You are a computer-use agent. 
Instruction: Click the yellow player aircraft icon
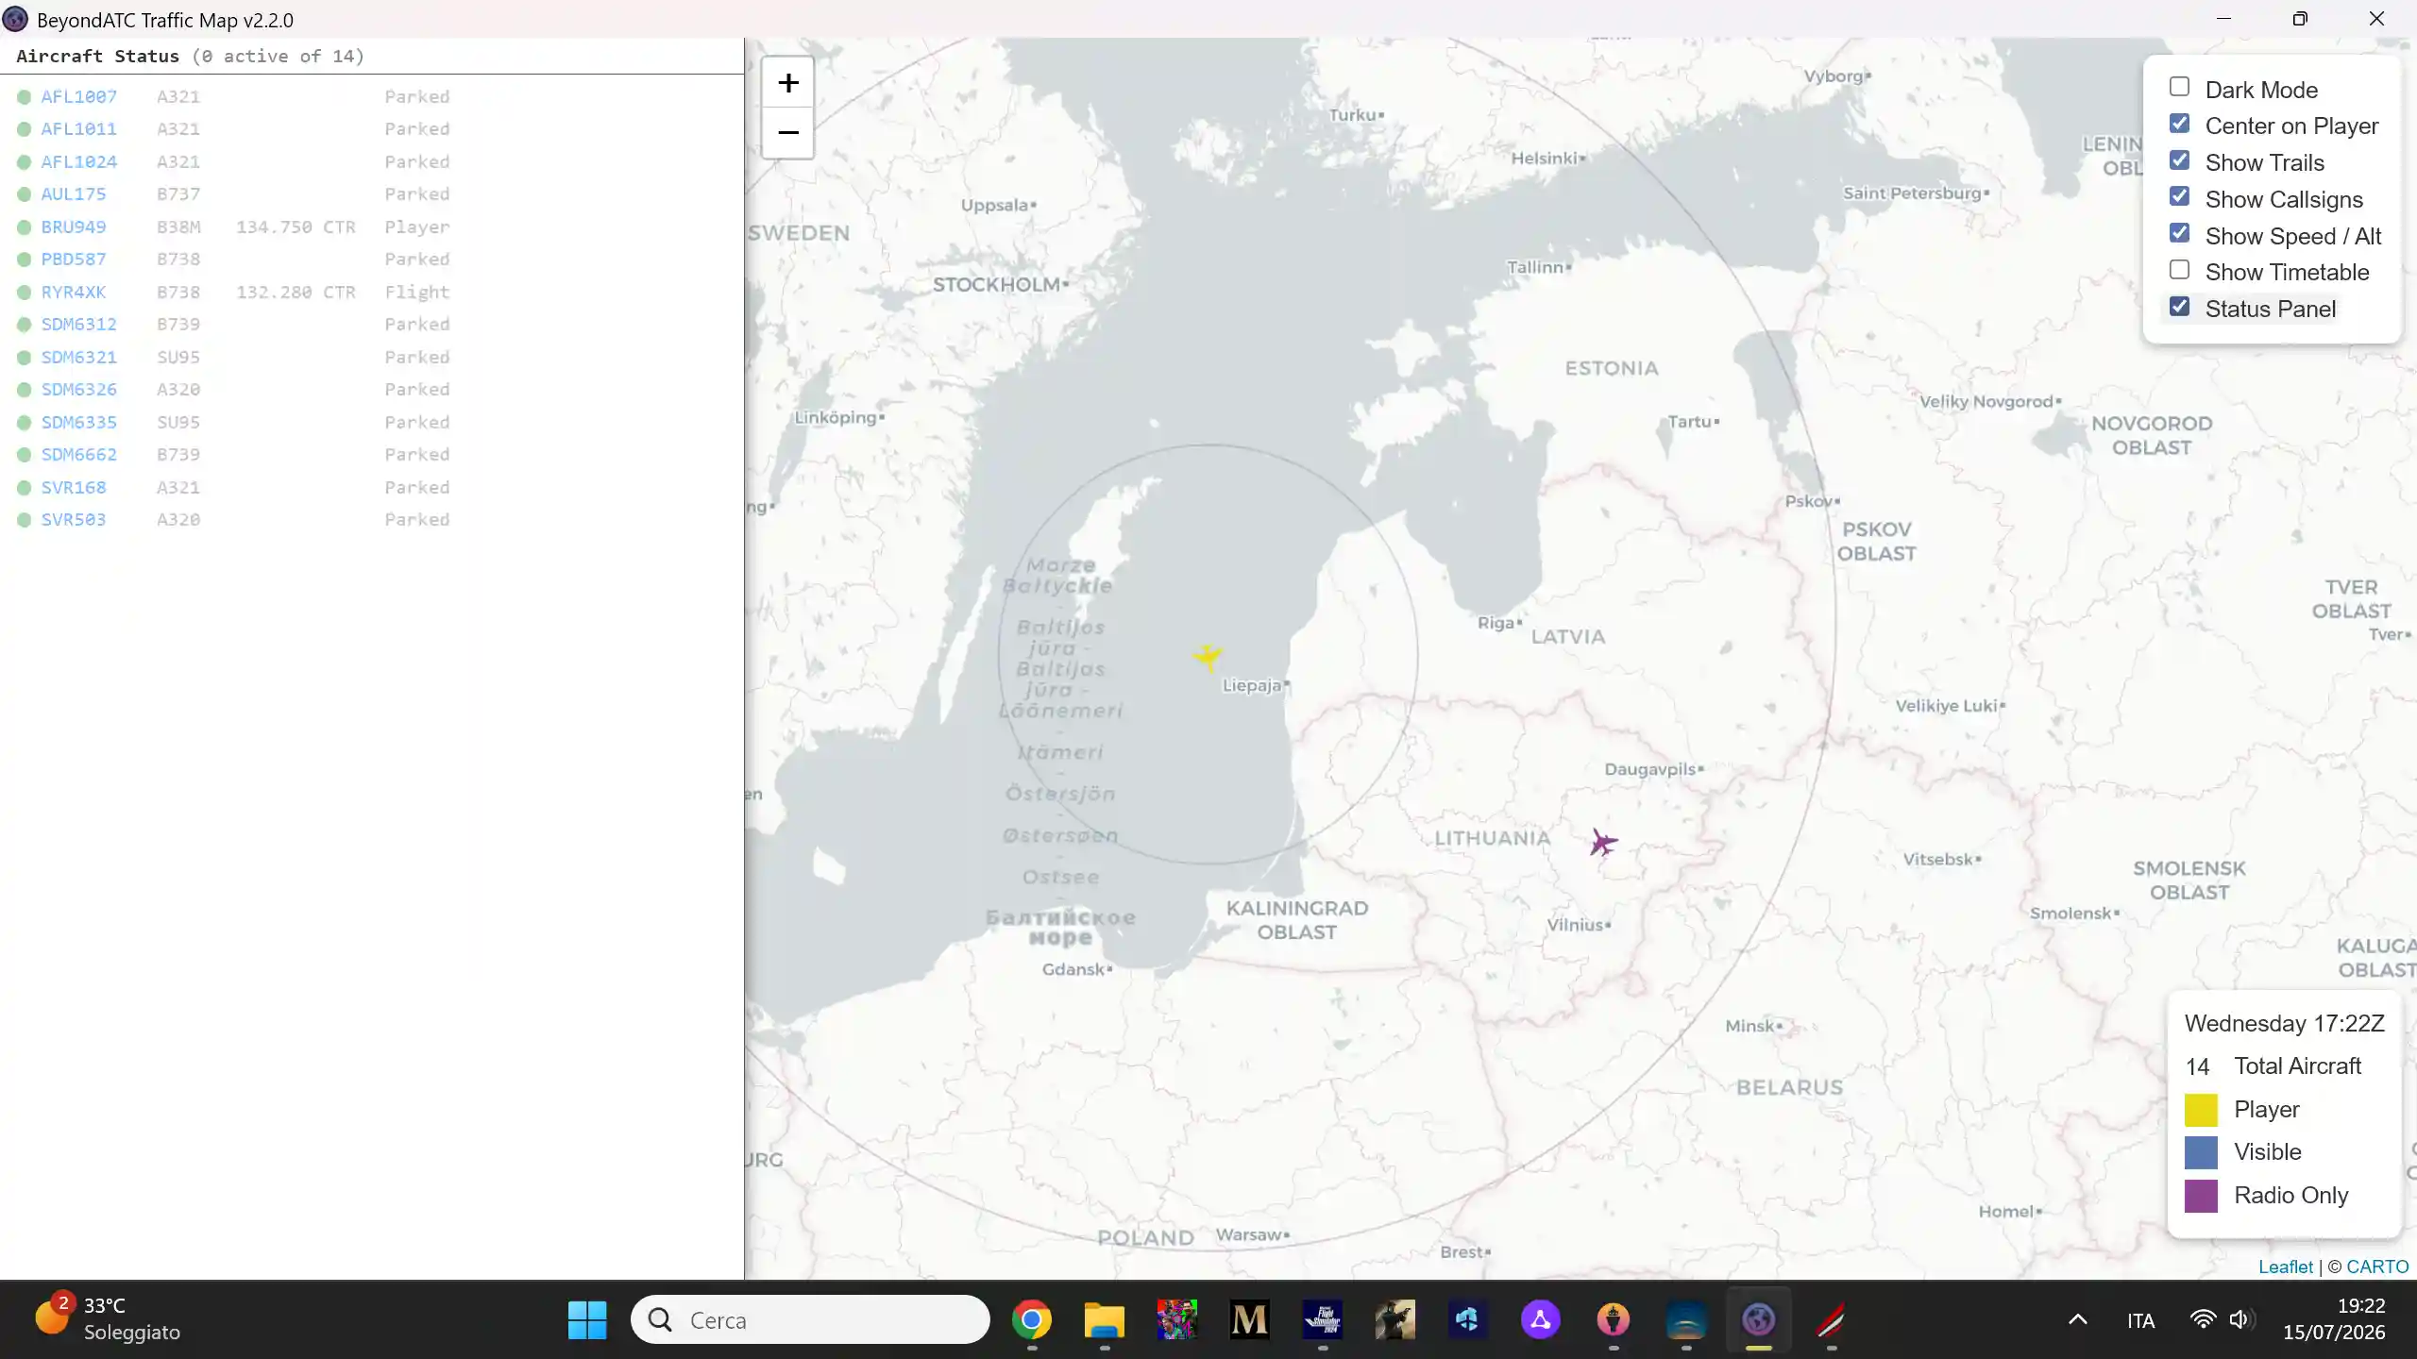click(1208, 656)
